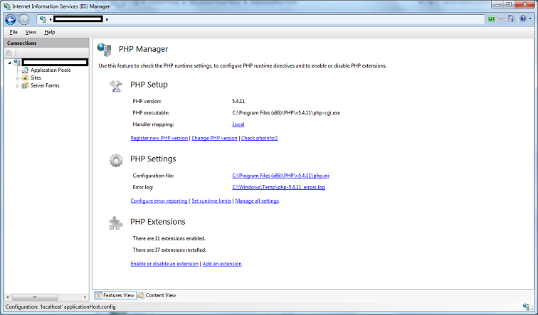Viewport: 538px width, 315px height.
Task: Open the Help menu
Action: (x=49, y=32)
